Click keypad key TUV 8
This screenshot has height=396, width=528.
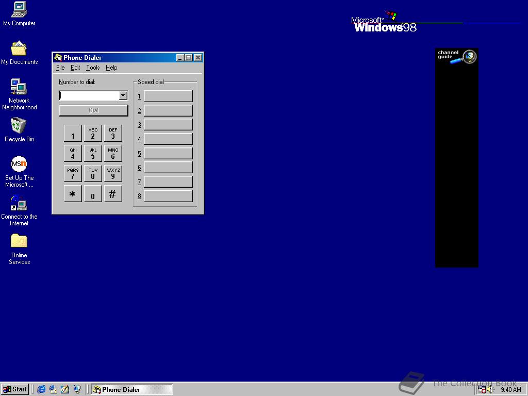tap(93, 173)
